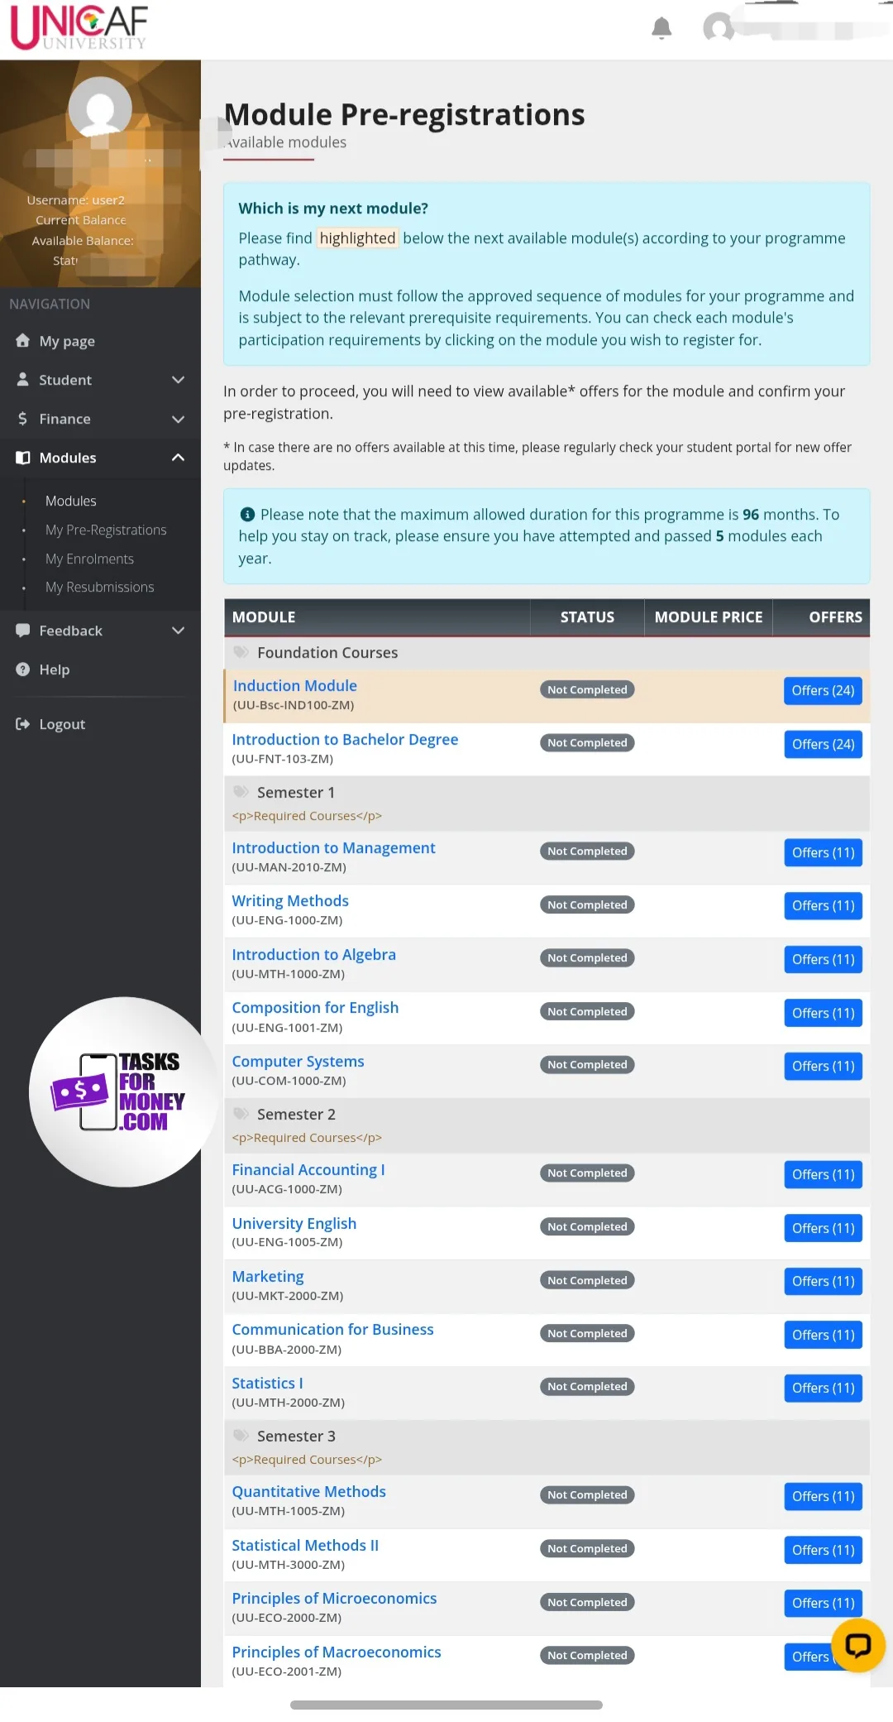Select the Modules submenu item

pyautogui.click(x=71, y=501)
